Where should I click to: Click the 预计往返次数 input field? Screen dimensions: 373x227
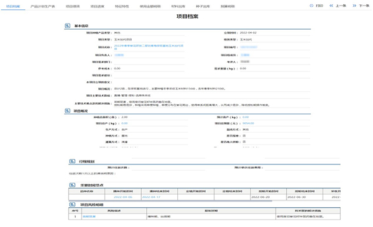(x=168, y=167)
